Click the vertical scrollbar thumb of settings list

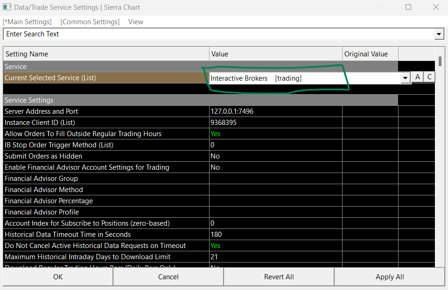pos(440,62)
